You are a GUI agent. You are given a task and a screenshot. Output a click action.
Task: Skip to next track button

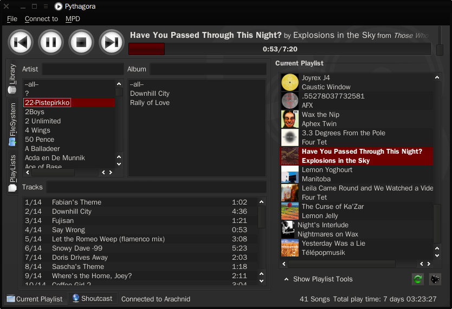click(111, 42)
